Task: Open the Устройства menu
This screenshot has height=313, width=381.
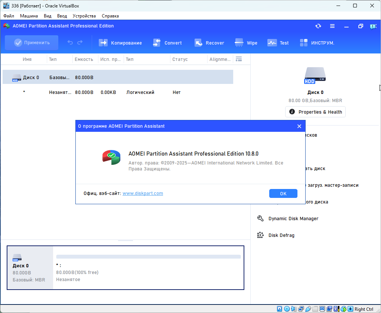Action: tap(84, 16)
